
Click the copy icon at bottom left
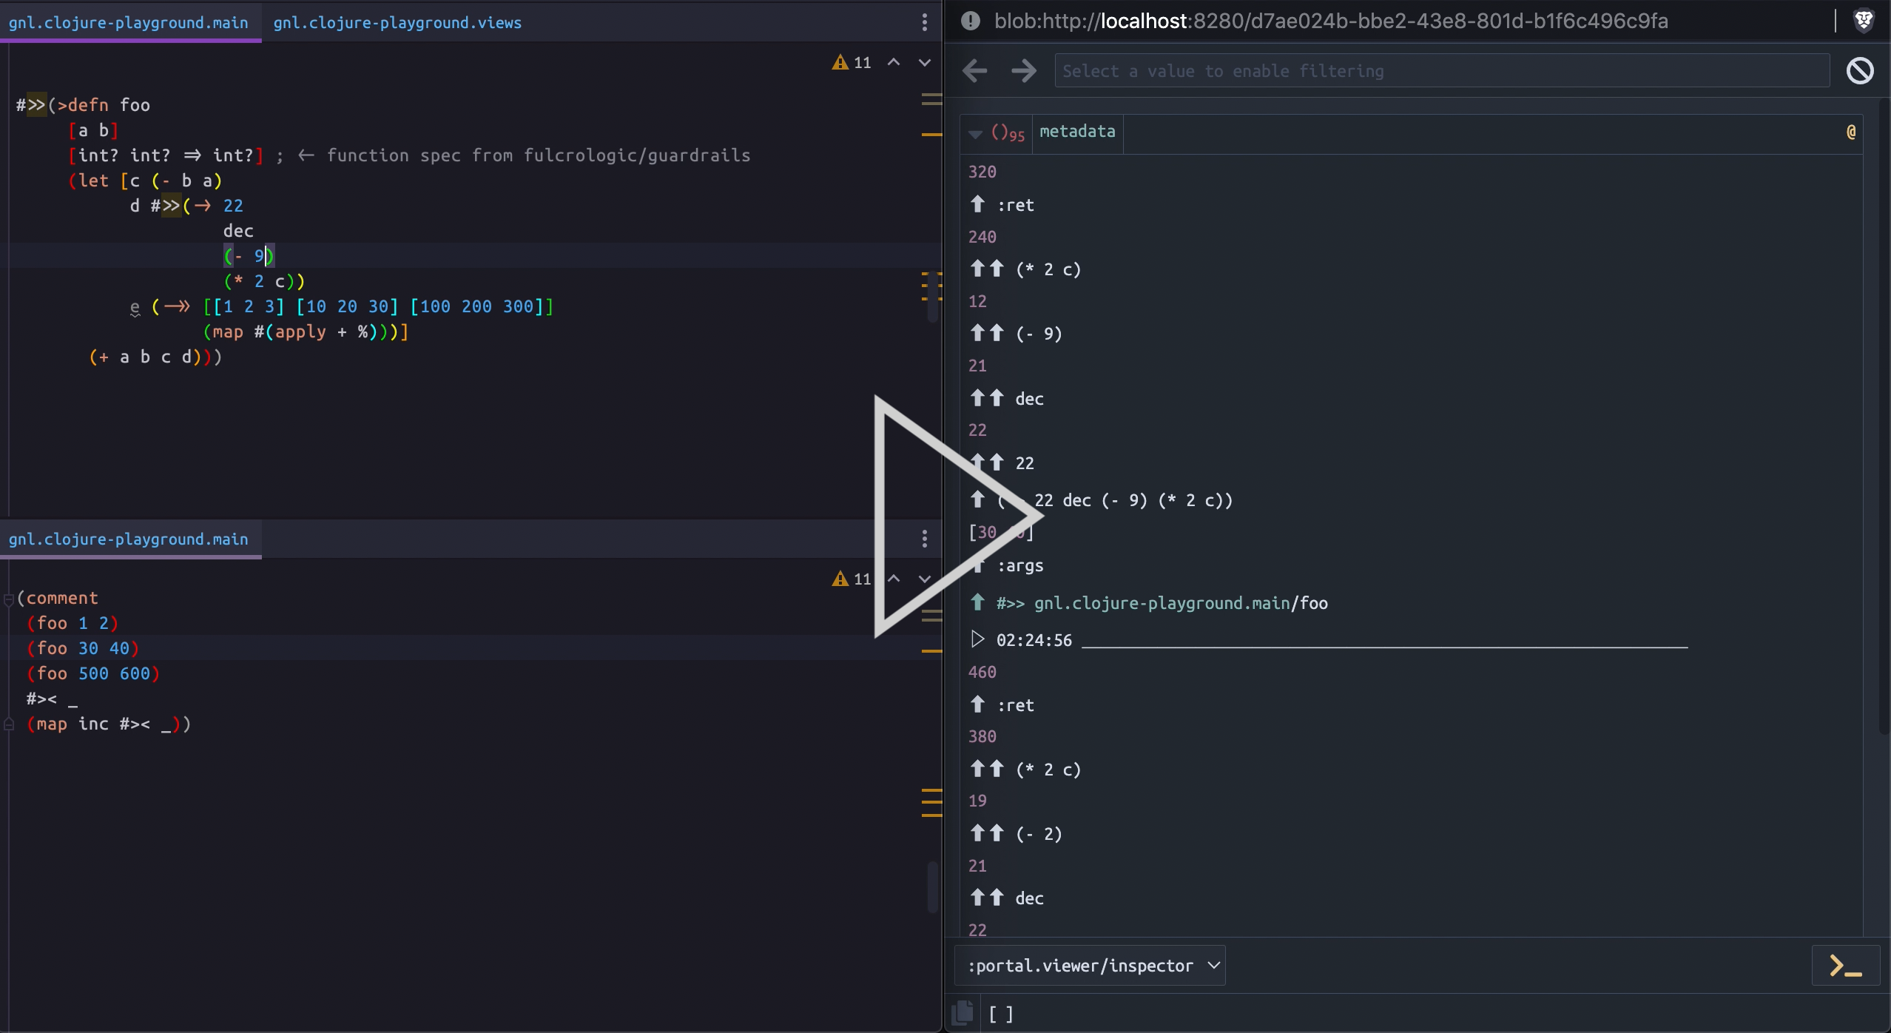click(963, 1012)
